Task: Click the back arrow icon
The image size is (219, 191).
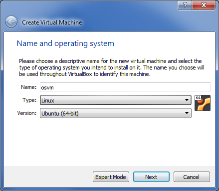Action: (11, 22)
